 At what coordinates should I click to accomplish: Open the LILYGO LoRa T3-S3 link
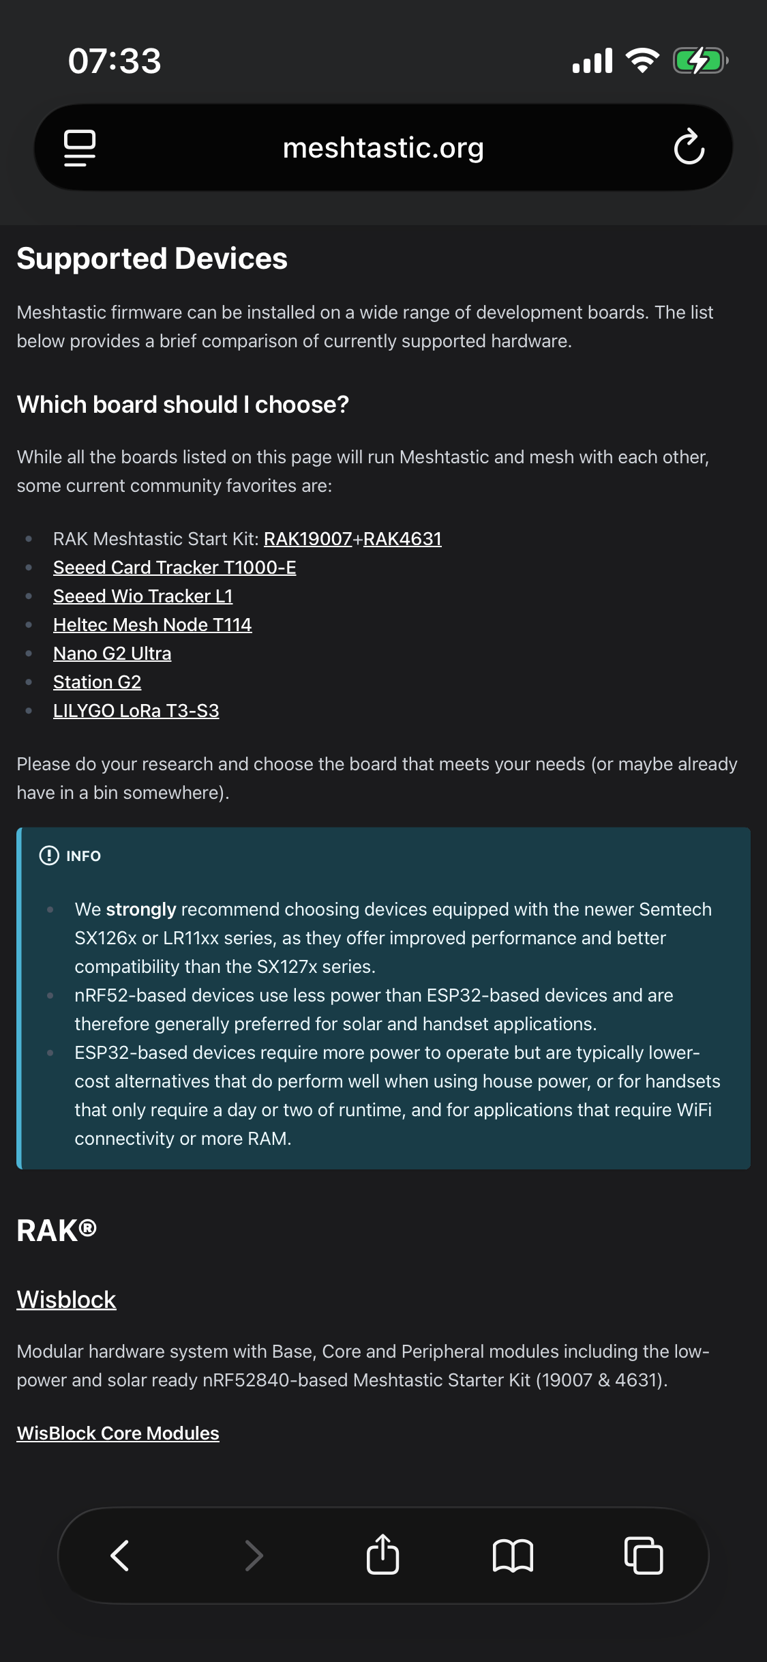point(136,711)
